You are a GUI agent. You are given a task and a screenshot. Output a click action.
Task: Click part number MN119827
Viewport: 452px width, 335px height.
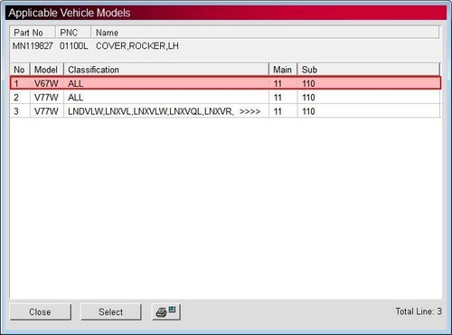33,46
